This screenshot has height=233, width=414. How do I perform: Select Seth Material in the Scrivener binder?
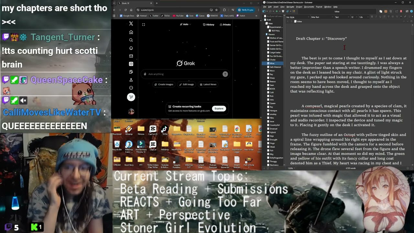[x=275, y=67]
